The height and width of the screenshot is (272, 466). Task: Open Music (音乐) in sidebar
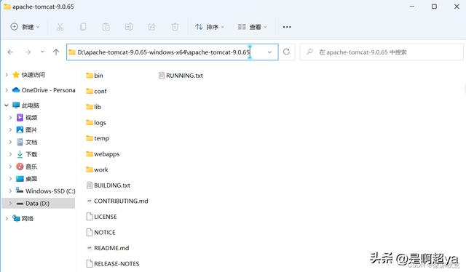pos(27,167)
